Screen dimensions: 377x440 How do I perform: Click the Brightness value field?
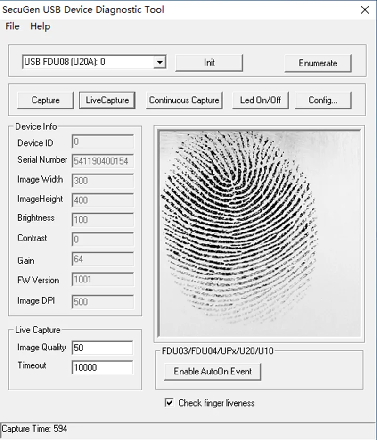click(102, 220)
